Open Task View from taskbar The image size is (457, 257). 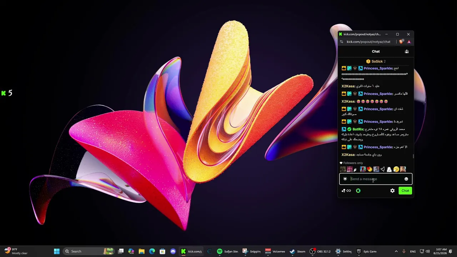click(121, 251)
